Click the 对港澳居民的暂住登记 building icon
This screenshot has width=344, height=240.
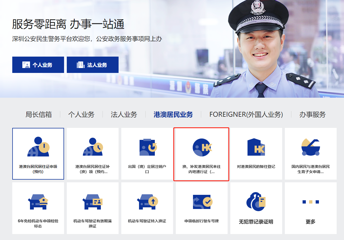tap(256, 147)
